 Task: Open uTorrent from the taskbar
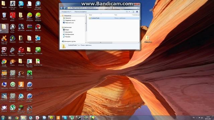click(x=72, y=118)
